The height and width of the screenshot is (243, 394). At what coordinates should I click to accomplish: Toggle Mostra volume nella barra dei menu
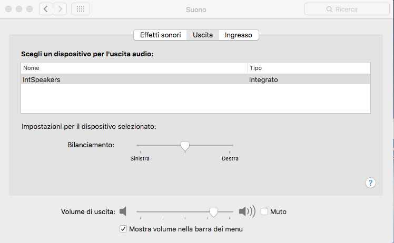(123, 229)
